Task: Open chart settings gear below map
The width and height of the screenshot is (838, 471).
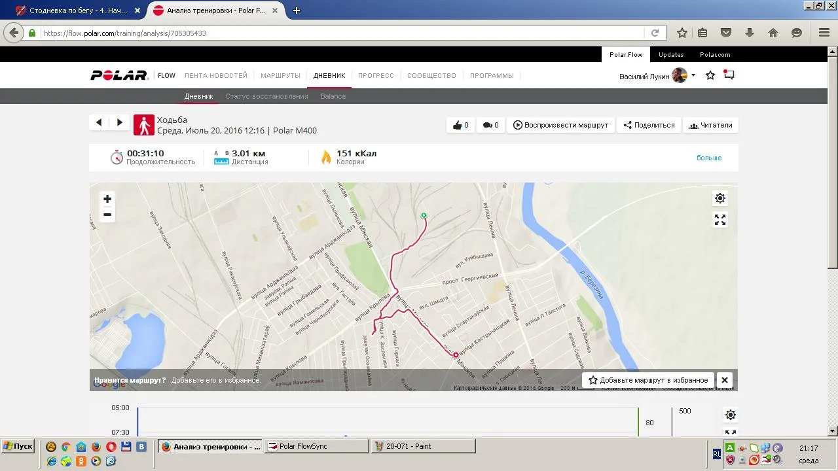Action: [731, 415]
